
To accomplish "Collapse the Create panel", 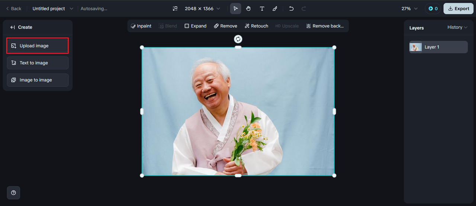I will pyautogui.click(x=13, y=27).
